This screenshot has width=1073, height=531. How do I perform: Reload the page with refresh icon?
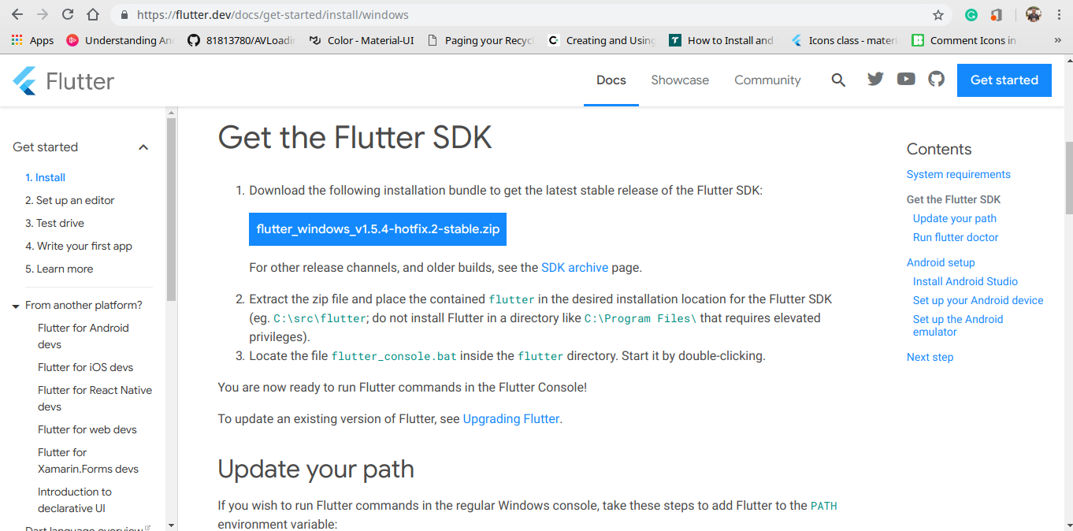point(68,14)
